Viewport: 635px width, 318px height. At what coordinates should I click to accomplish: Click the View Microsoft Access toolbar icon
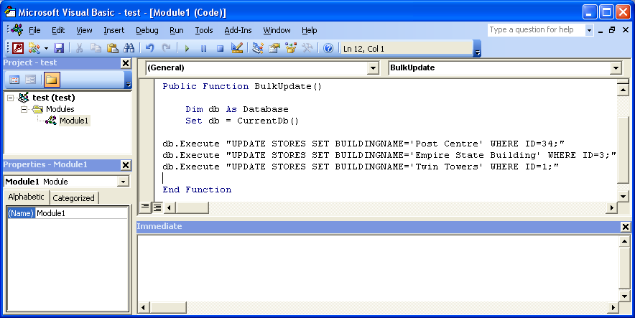click(x=18, y=48)
